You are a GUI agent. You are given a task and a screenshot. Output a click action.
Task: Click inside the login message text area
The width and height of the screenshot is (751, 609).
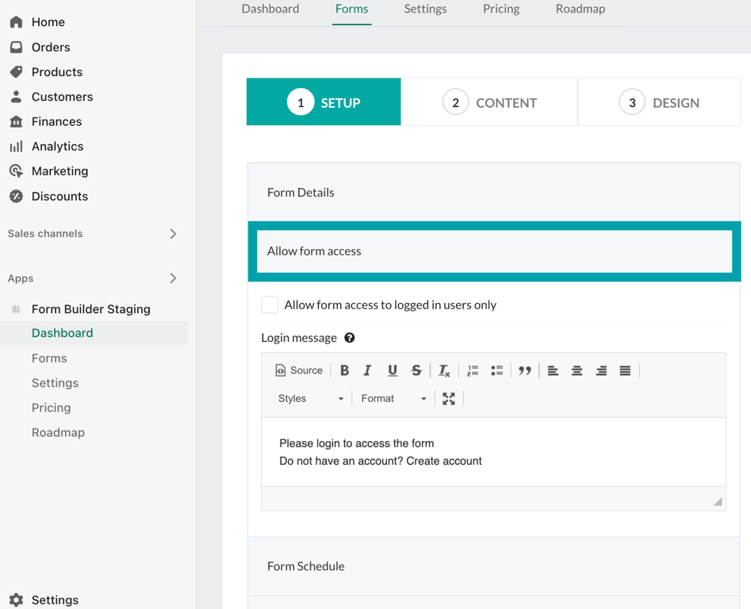(x=493, y=452)
